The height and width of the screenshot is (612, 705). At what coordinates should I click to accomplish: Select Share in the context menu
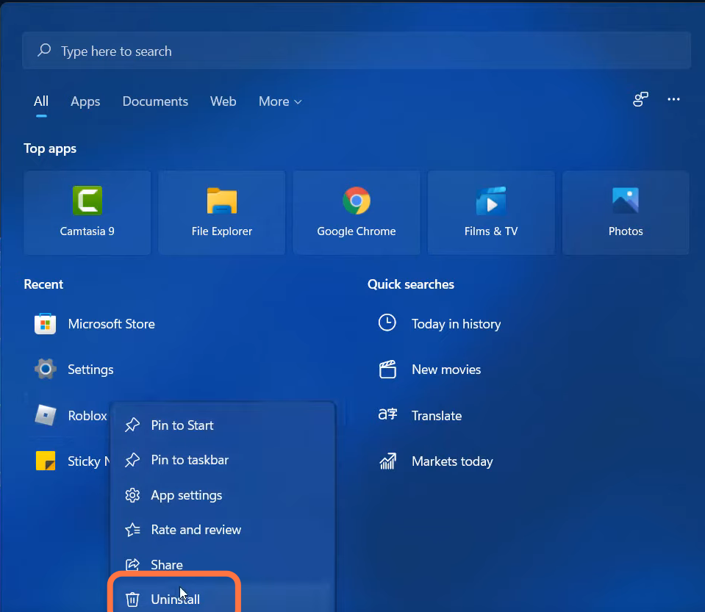coord(223,564)
